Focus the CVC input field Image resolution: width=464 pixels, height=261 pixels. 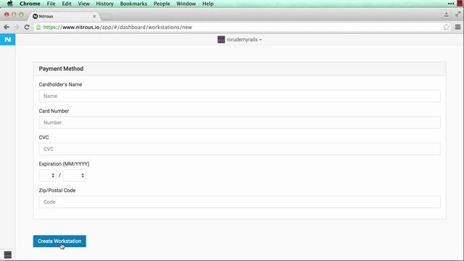click(x=239, y=149)
